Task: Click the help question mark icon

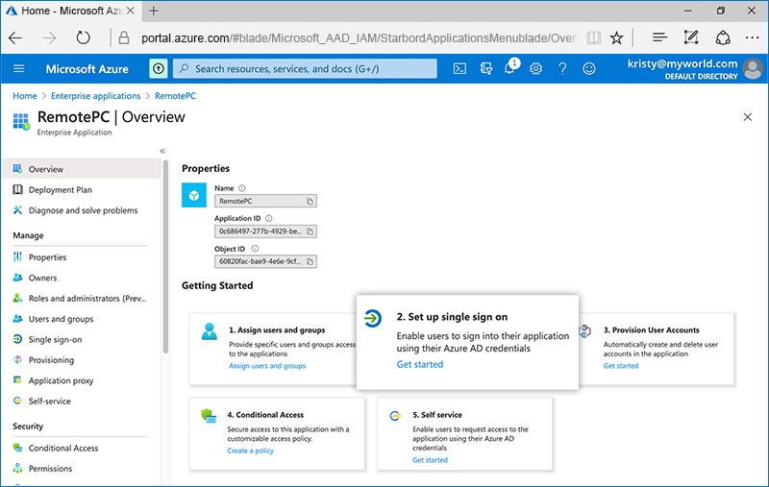Action: click(562, 69)
